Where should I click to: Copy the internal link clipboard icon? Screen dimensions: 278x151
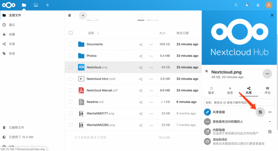pos(270,132)
